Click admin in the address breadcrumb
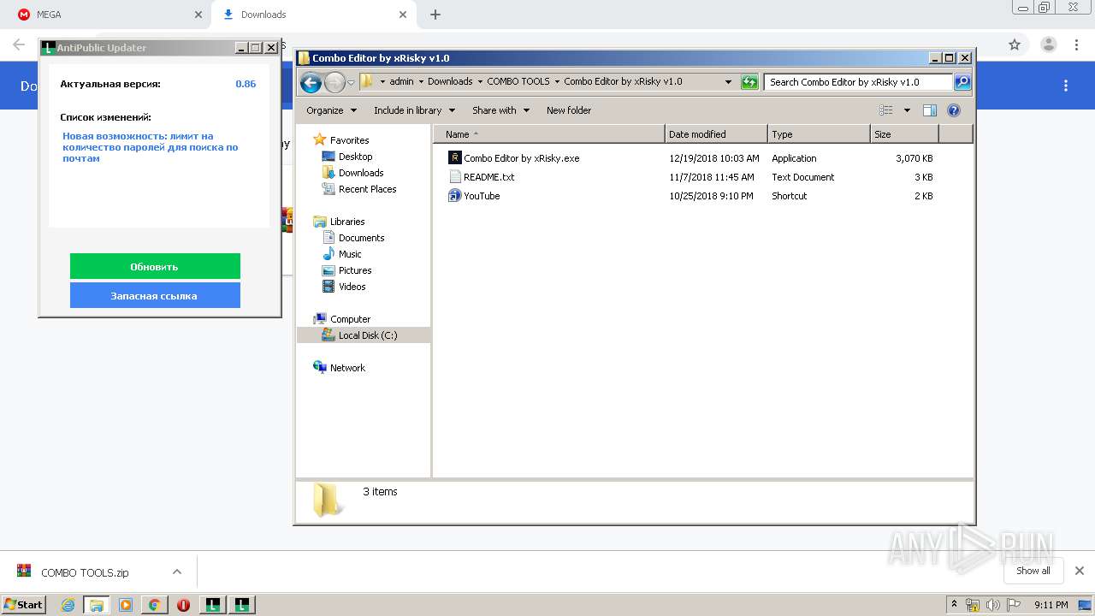Image resolution: width=1095 pixels, height=616 pixels. click(401, 82)
